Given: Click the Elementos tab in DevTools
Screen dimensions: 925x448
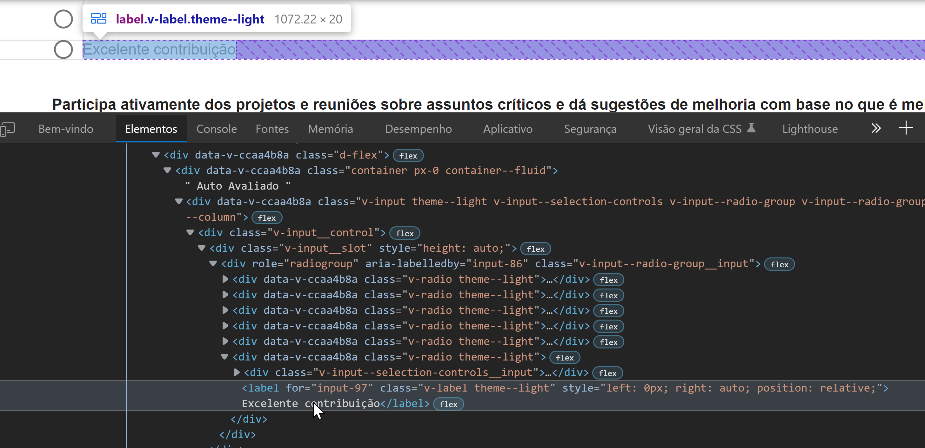Looking at the screenshot, I should point(151,128).
